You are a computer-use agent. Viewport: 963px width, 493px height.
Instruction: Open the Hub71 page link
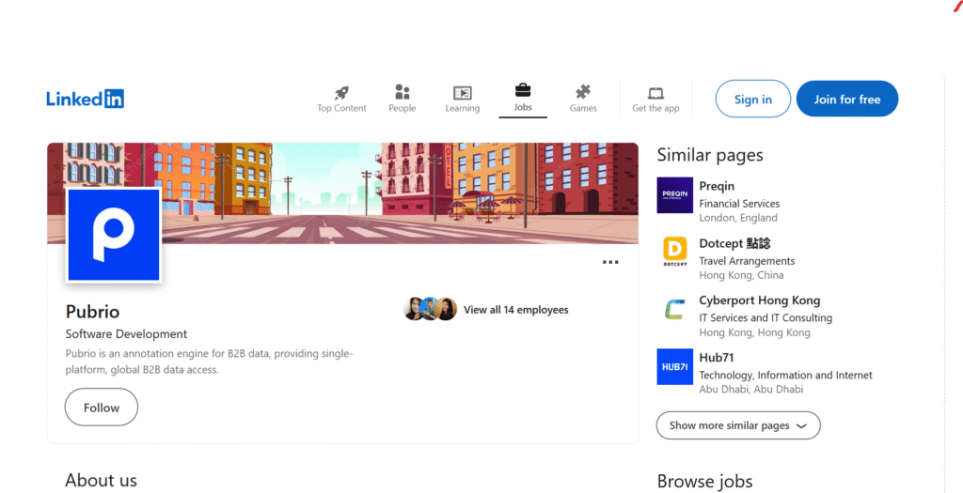pos(716,358)
